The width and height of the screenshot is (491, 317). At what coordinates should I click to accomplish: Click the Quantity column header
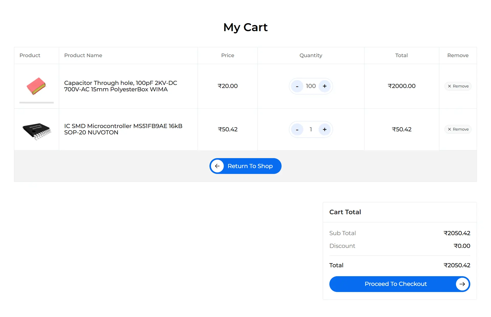(x=310, y=55)
